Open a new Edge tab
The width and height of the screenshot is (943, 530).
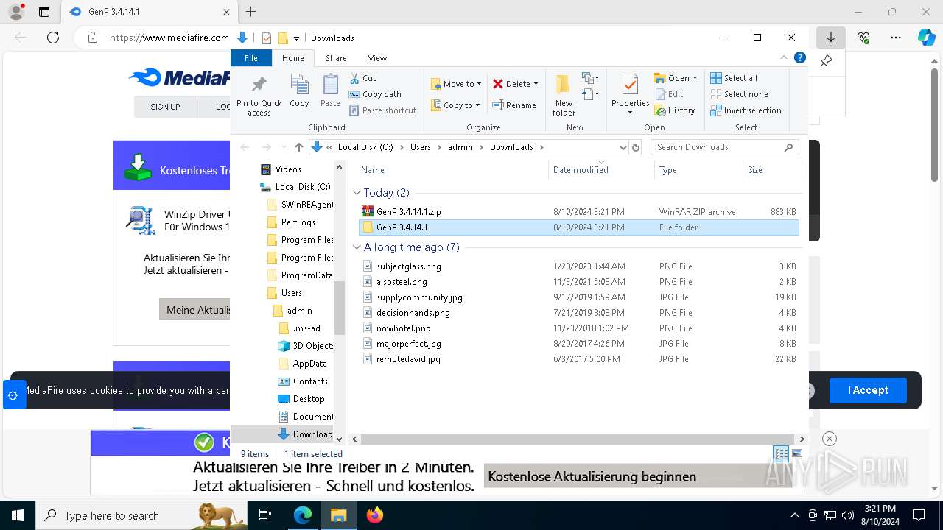(250, 12)
